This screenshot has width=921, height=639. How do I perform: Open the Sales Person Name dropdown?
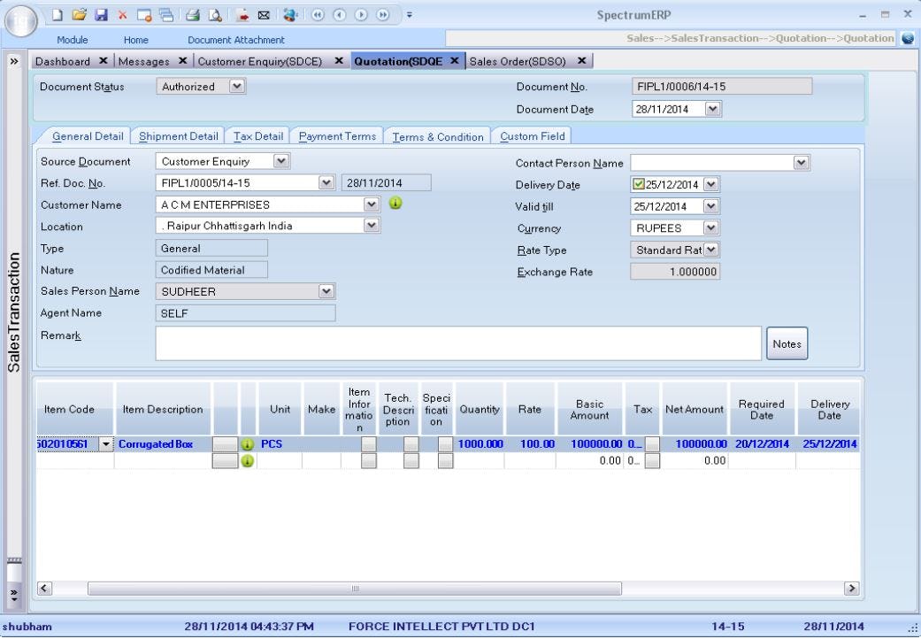coord(326,291)
